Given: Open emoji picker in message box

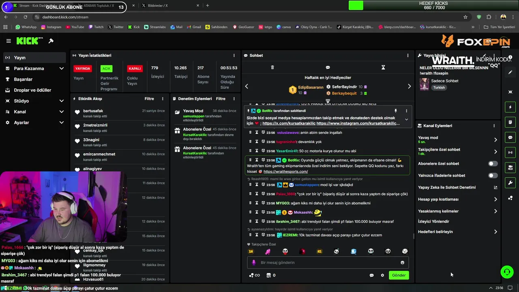Looking at the screenshot, I should 402,262.
